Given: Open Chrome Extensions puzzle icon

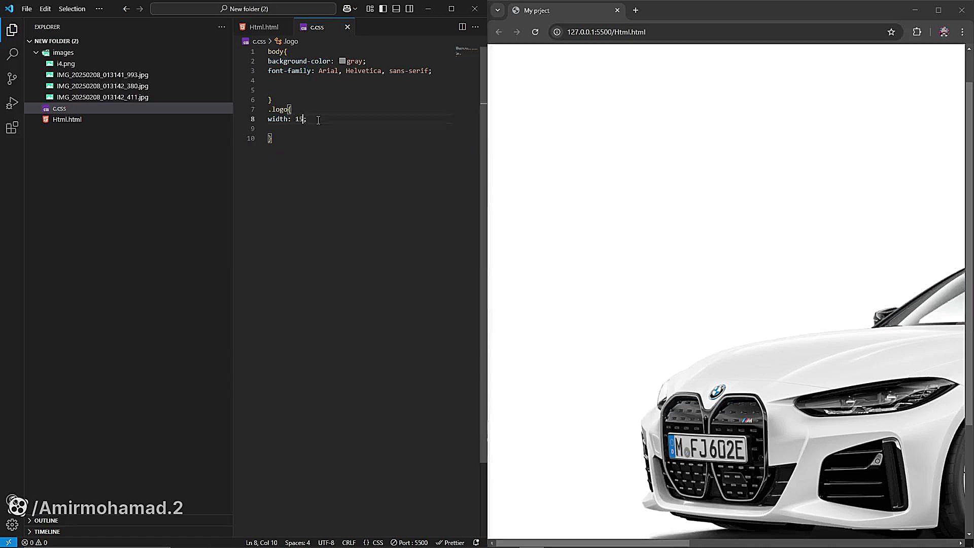Looking at the screenshot, I should (917, 32).
